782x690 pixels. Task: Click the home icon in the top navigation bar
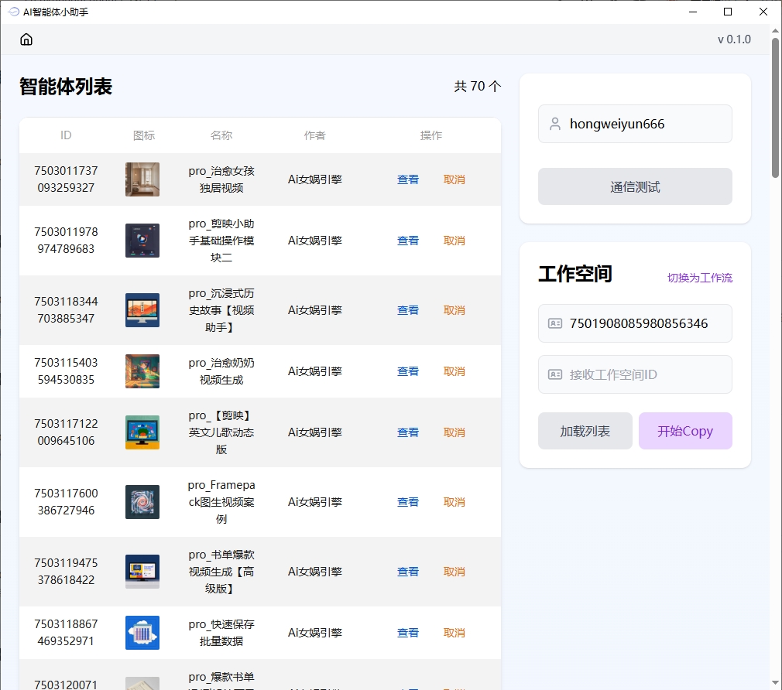(26, 39)
